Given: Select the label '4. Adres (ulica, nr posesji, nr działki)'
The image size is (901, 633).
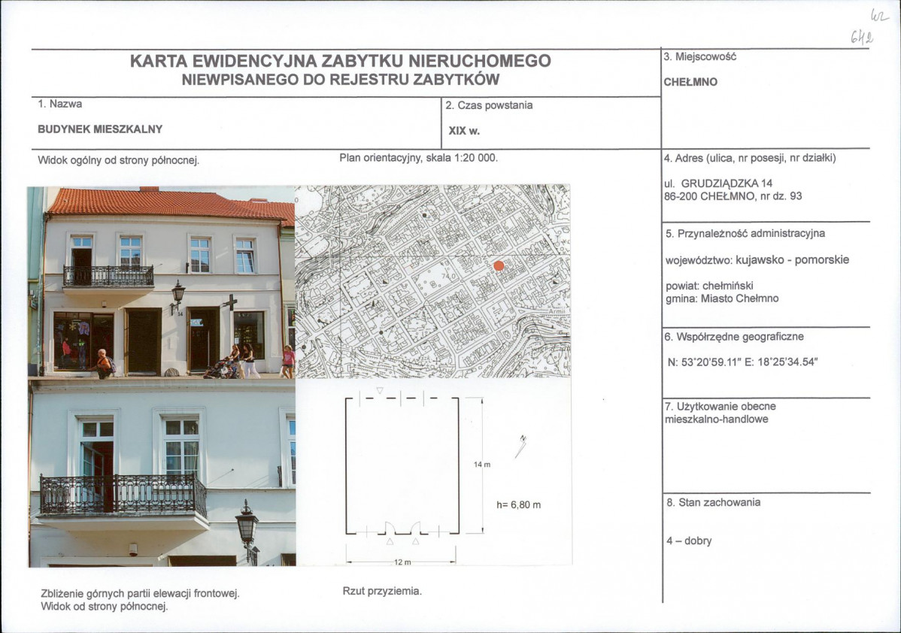Looking at the screenshot, I should pos(750,158).
